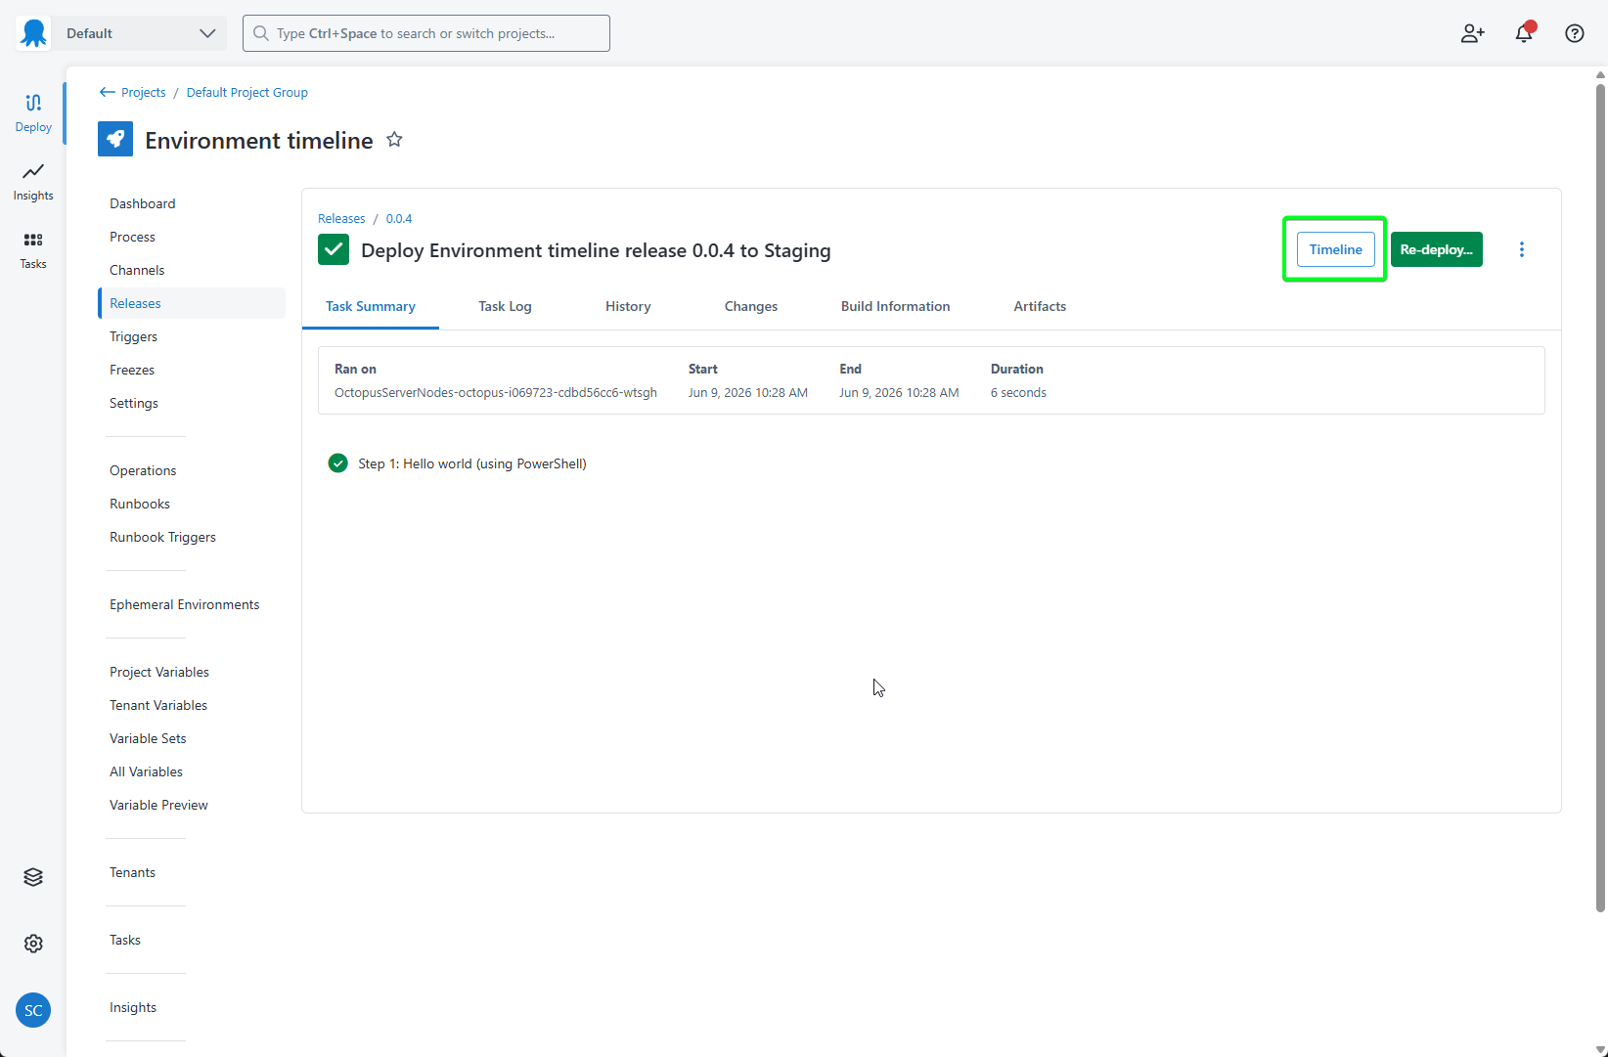Click the Start time value
The image size is (1608, 1057).
(x=748, y=392)
